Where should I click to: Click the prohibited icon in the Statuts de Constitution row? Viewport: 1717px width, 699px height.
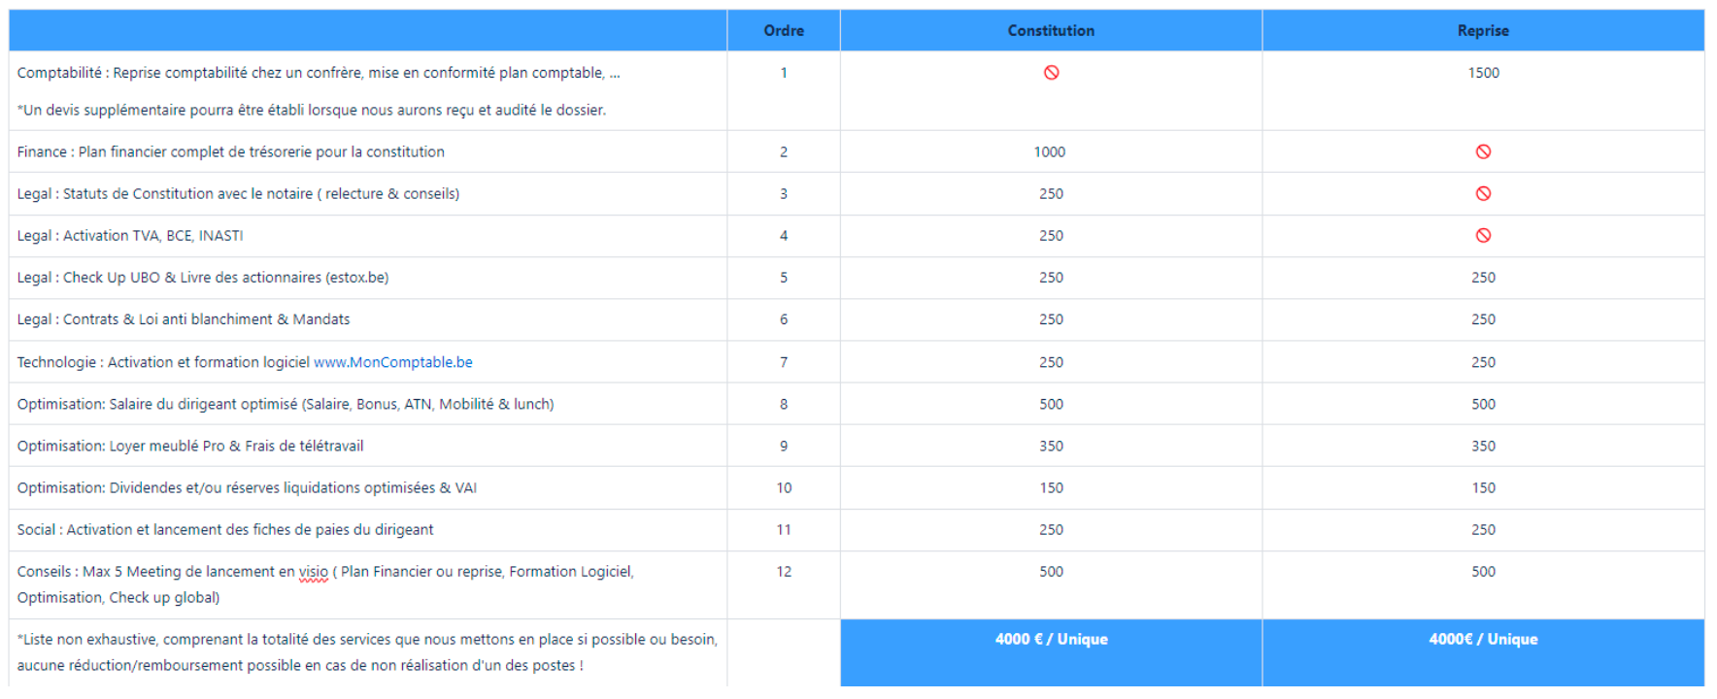coord(1483,193)
